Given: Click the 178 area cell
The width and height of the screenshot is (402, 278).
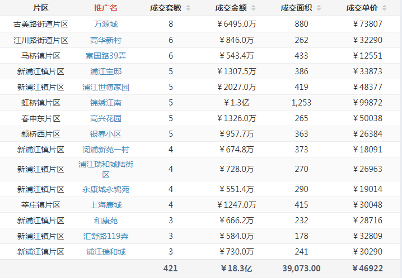Looking at the screenshot, I should pyautogui.click(x=301, y=236).
